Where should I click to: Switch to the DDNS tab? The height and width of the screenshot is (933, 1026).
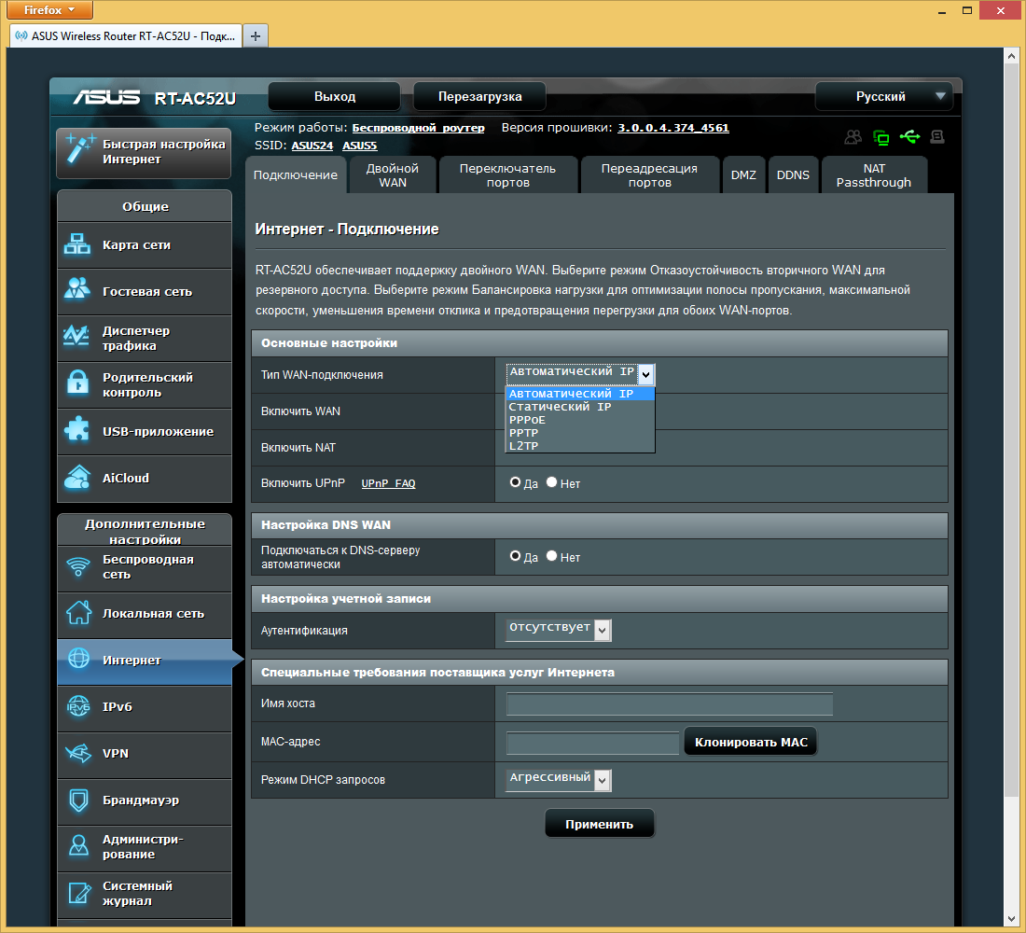pyautogui.click(x=793, y=174)
